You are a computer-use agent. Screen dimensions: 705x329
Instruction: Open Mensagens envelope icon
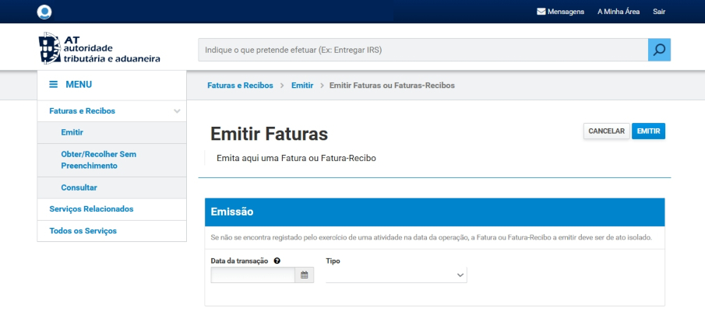[541, 12]
